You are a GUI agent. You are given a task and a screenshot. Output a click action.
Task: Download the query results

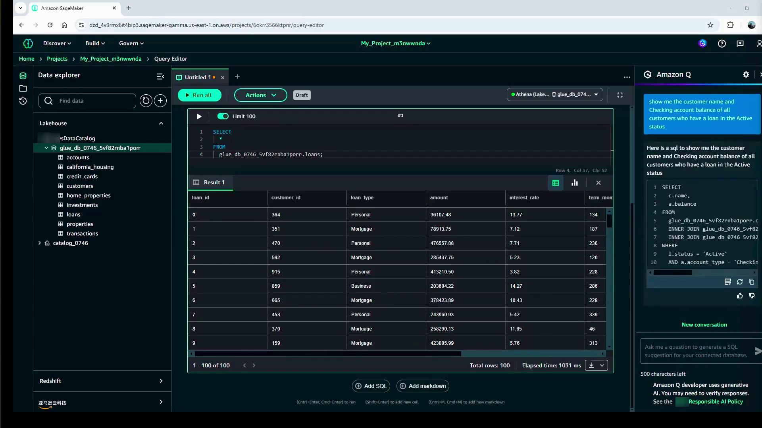coord(591,365)
